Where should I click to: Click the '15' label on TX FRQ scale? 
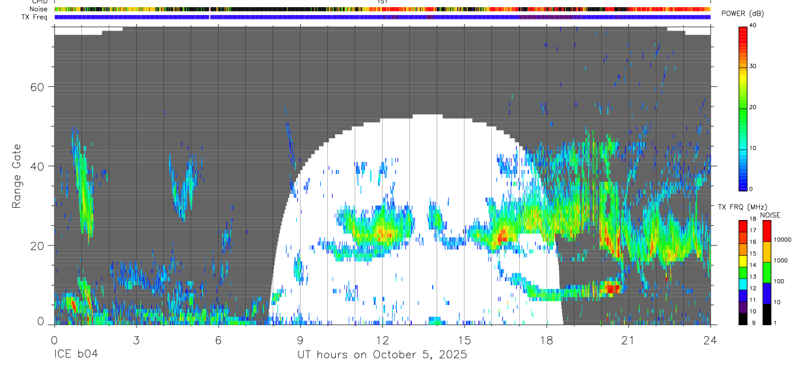click(x=753, y=254)
